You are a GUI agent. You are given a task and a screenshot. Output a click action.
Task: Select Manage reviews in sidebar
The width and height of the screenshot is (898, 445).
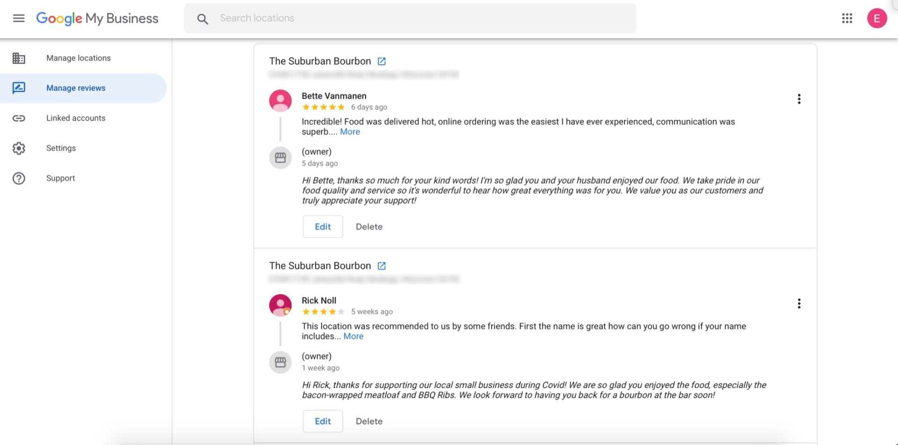(76, 88)
